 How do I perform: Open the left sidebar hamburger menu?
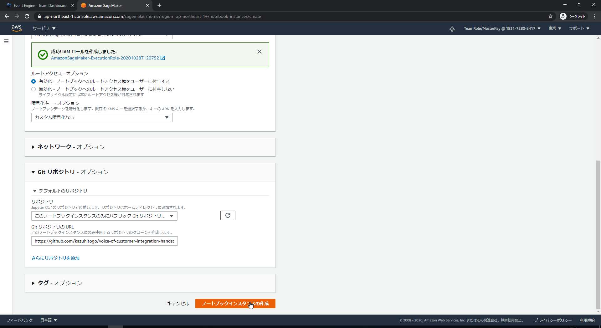click(x=6, y=41)
